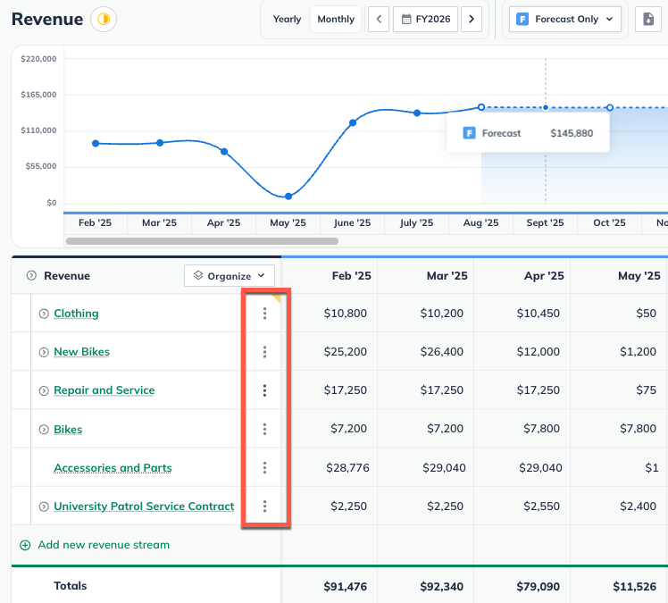
Task: Open the New Bikes revenue stream link
Action: coord(82,352)
